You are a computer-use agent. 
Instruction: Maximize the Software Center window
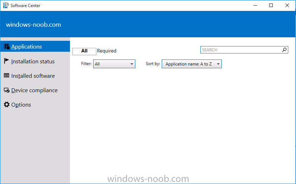[x=271, y=5]
